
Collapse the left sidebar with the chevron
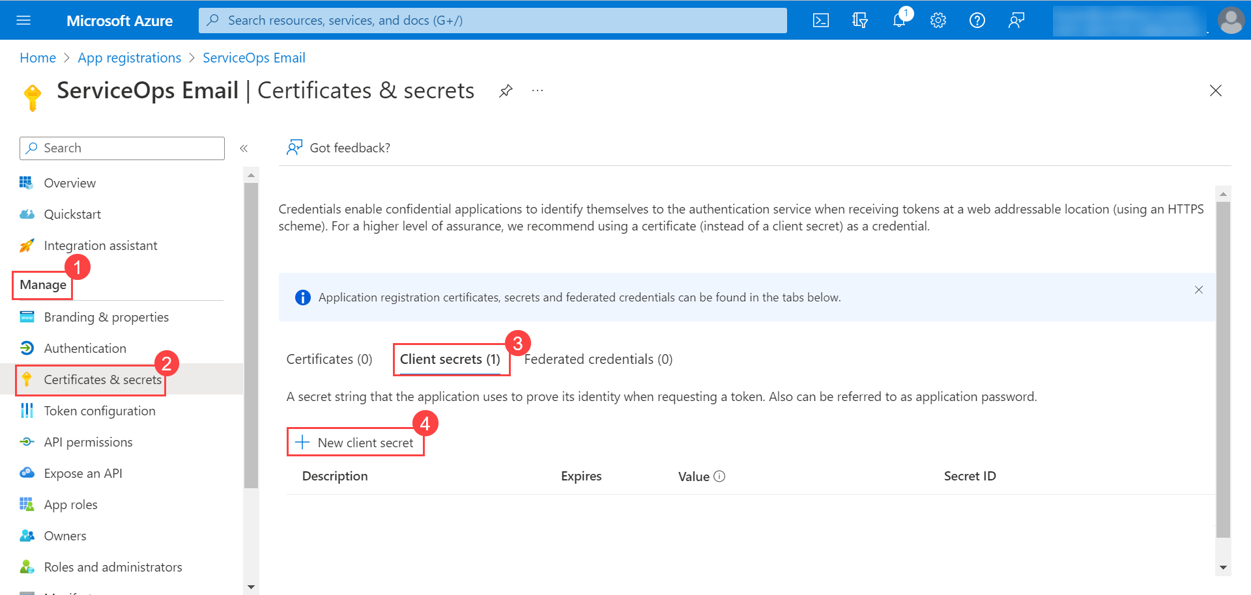(244, 148)
